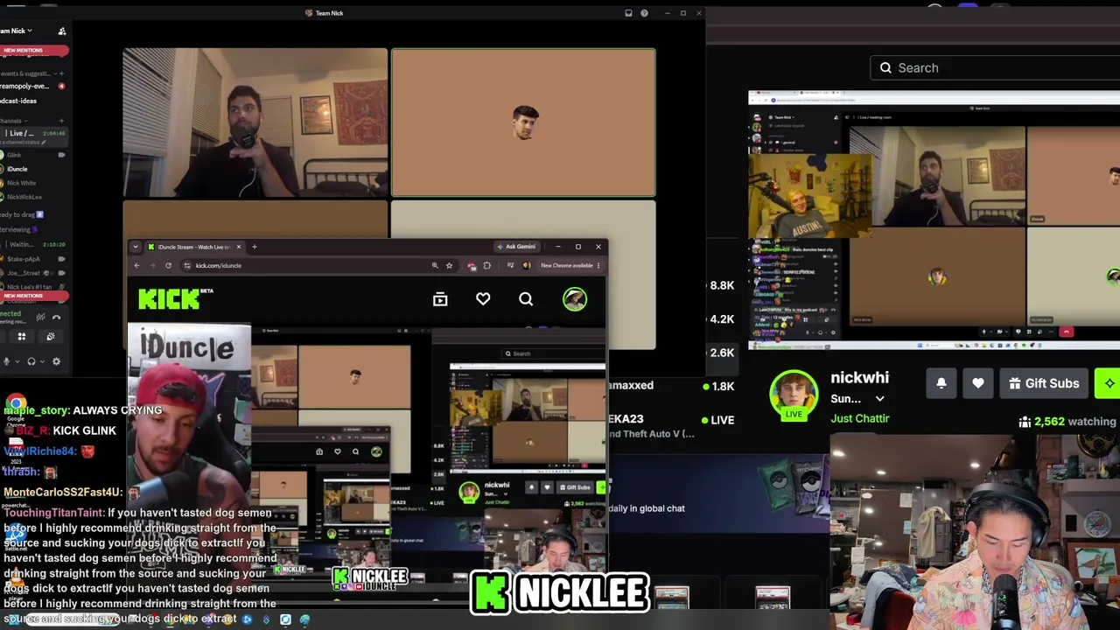
Task: Close the iDuncle Stream tab
Action: 238,247
